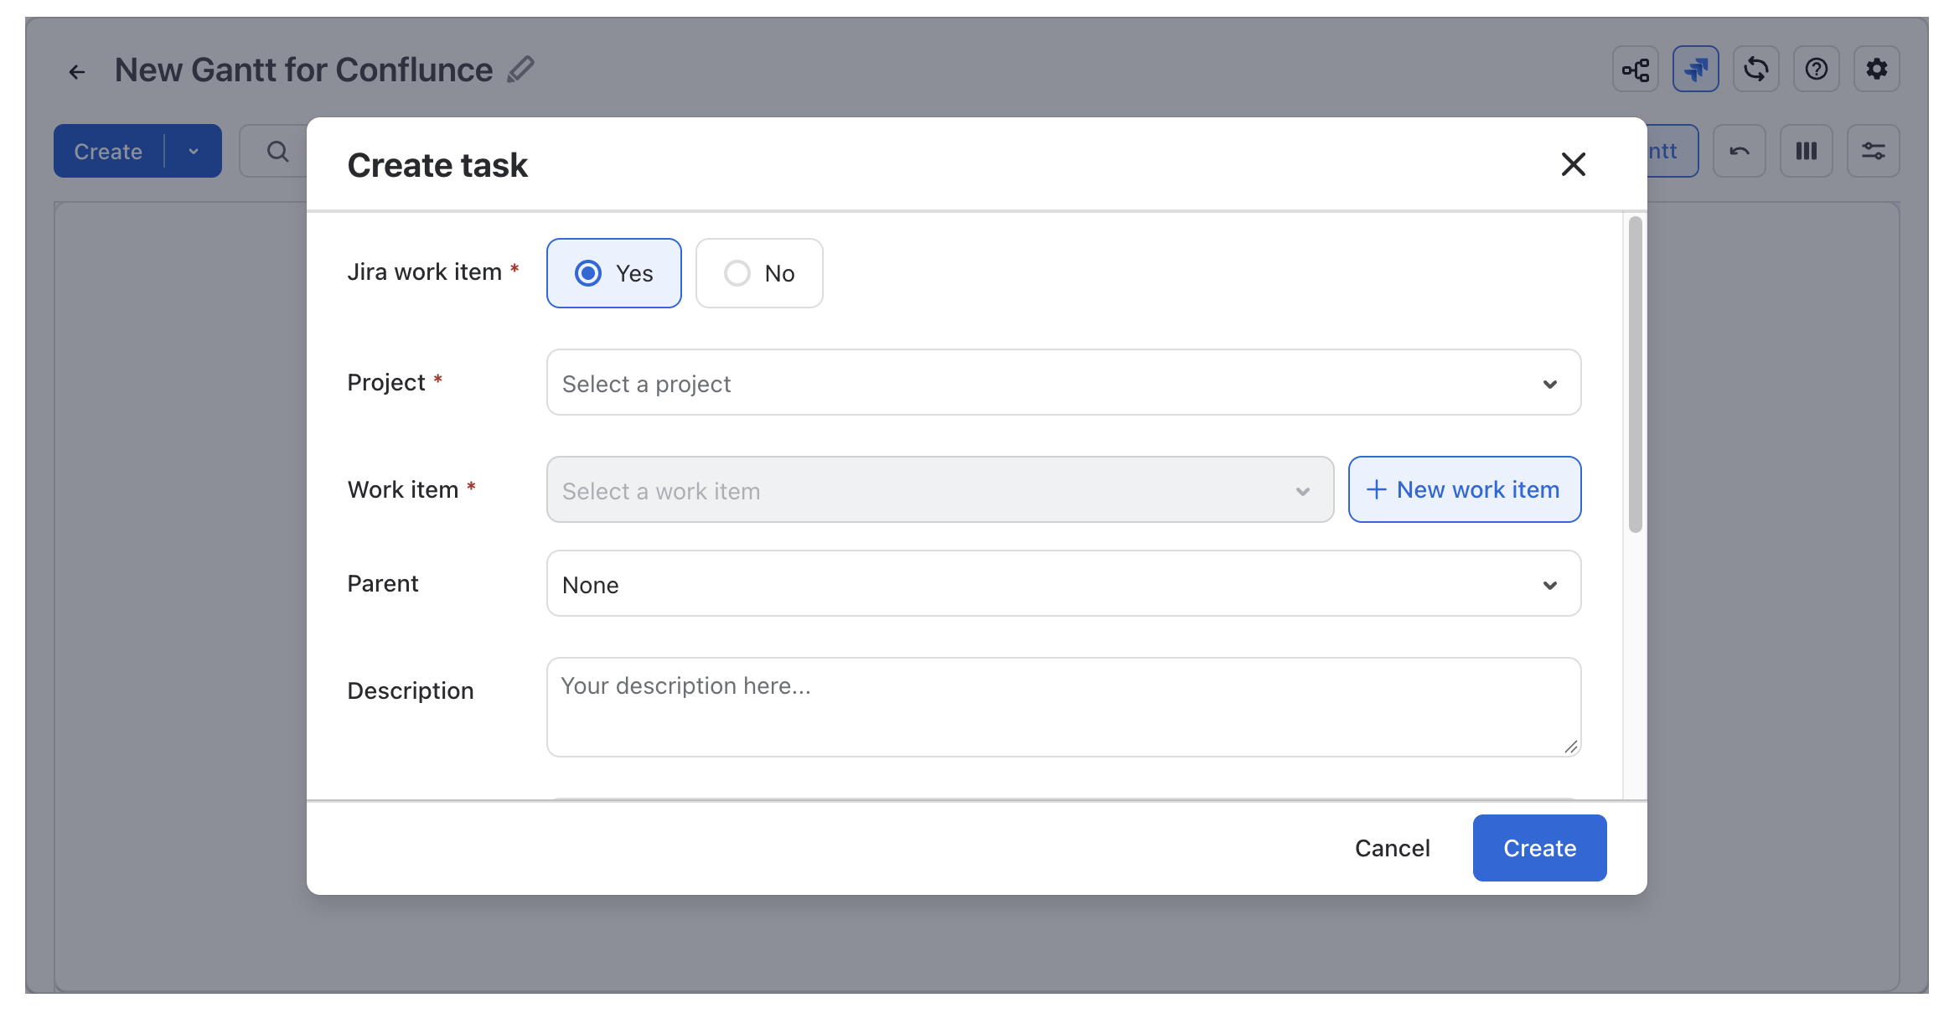Click the dialog vertical scrollbar

tap(1635, 375)
